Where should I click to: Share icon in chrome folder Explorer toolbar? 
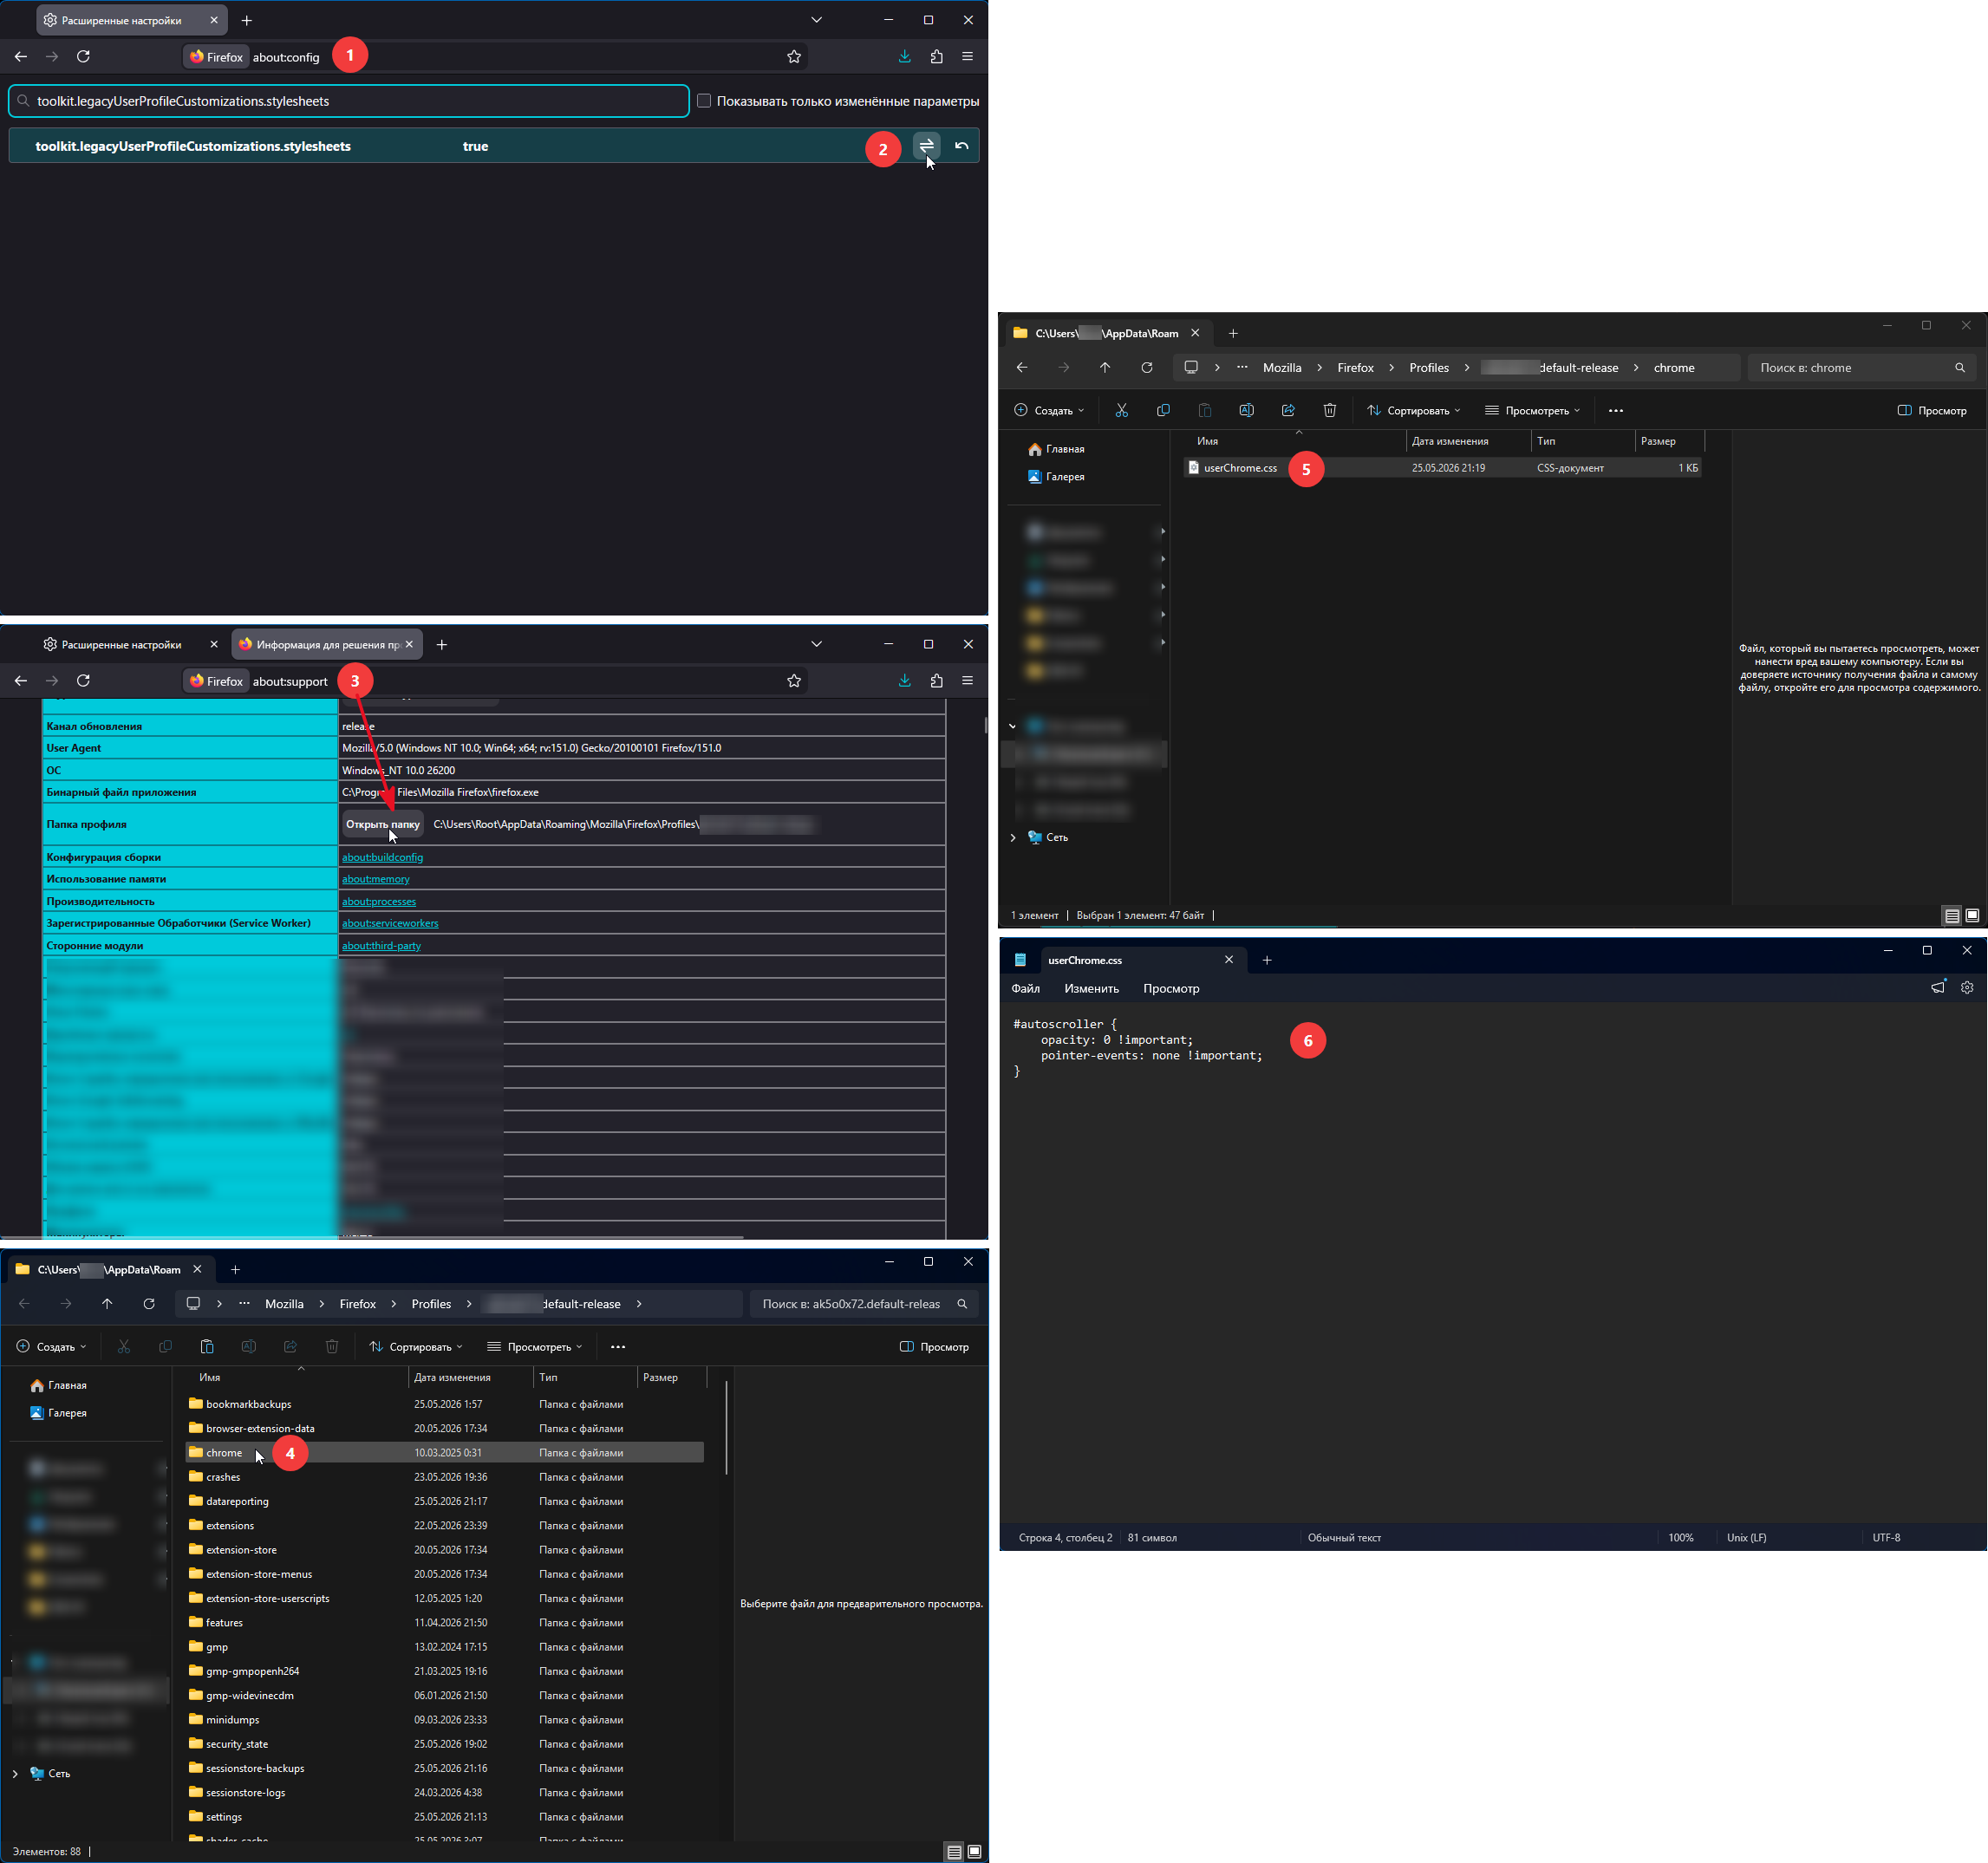[1288, 411]
